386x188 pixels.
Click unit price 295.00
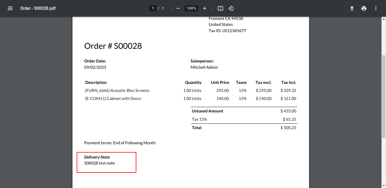(223, 90)
